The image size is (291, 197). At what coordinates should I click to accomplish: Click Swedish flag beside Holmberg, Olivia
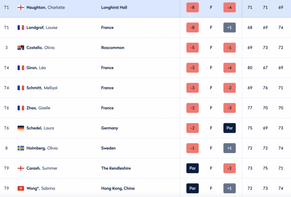[x=21, y=148]
